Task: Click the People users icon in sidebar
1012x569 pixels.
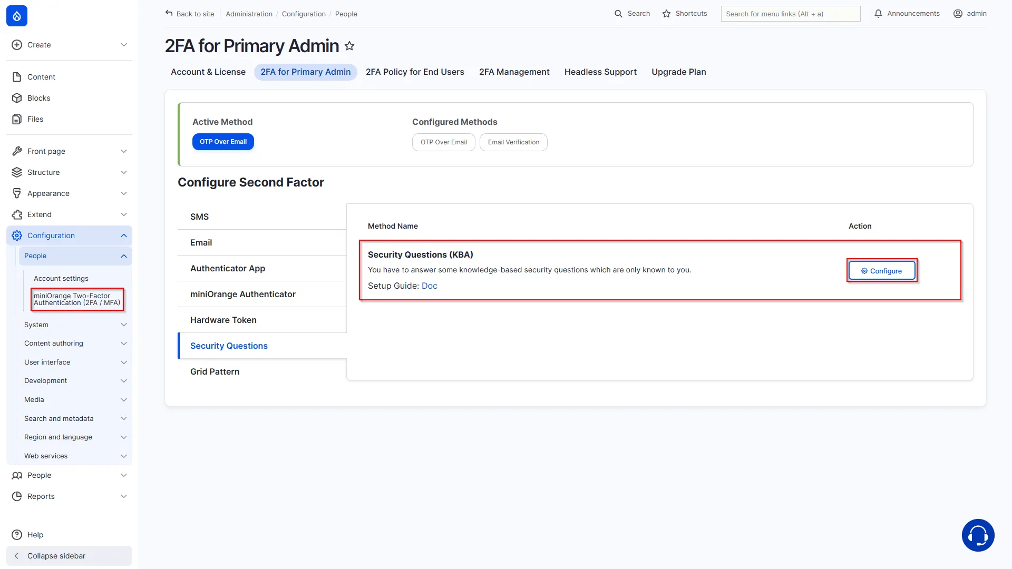Action: [x=17, y=475]
